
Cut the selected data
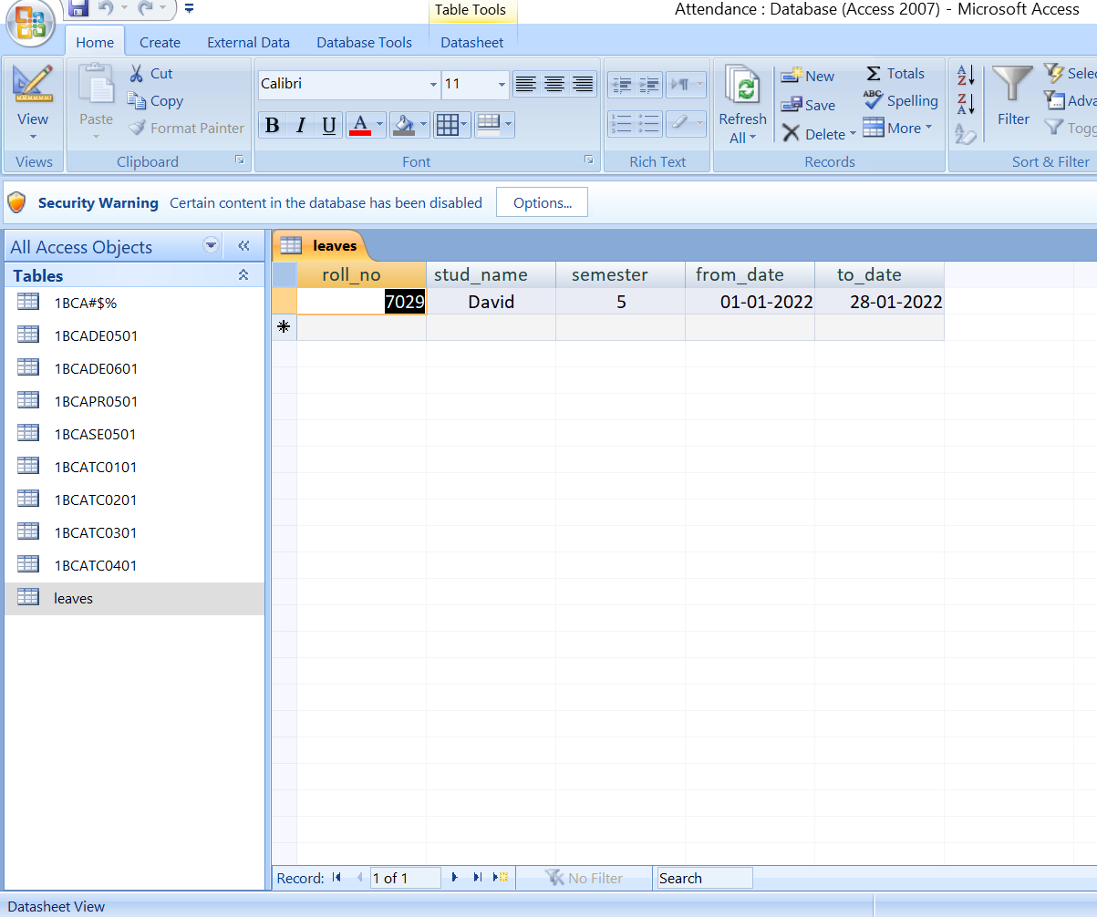(150, 74)
